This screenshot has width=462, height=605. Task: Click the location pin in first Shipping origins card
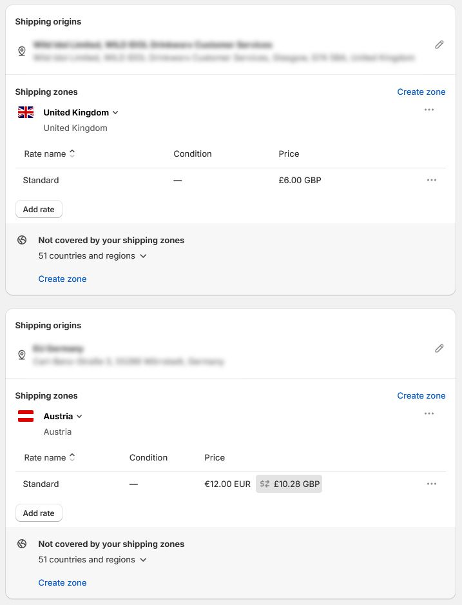point(21,51)
